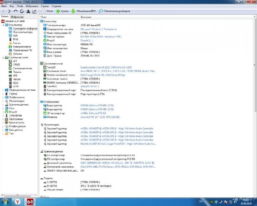Open the Intel Cougar Point chipset link
The image size is (257, 206).
(103, 75)
